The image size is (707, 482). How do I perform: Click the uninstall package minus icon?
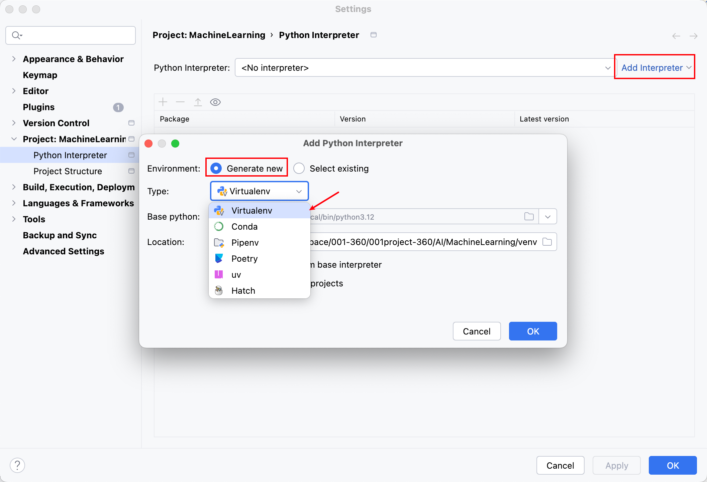[x=180, y=102]
